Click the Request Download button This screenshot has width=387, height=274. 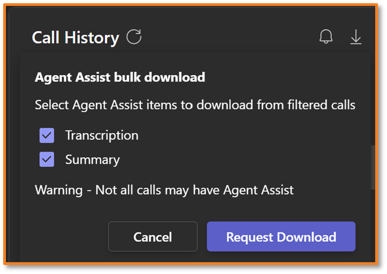coord(281,237)
